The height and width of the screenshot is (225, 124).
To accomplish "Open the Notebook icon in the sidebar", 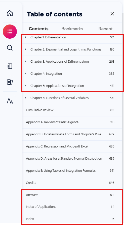I will coord(10,66).
